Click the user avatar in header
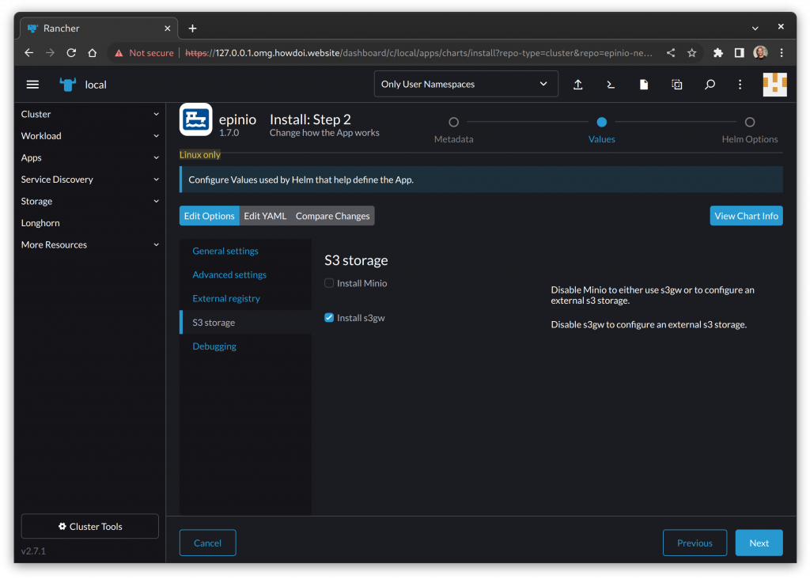810x579 pixels. (x=774, y=85)
